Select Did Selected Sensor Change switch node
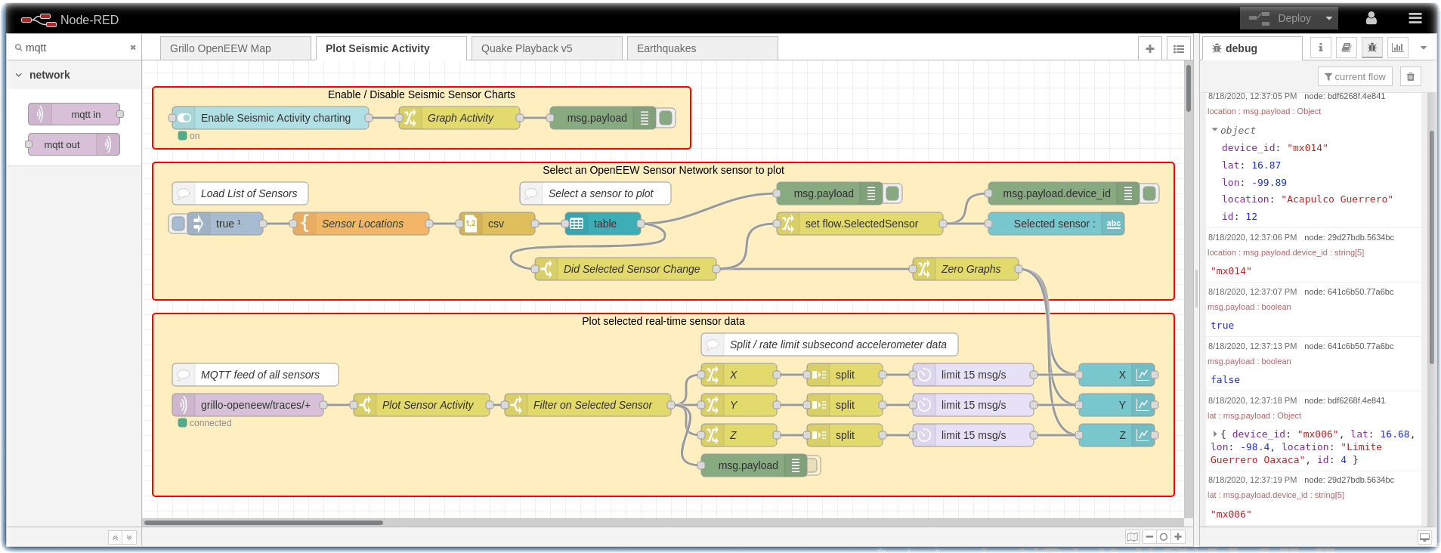This screenshot has width=1441, height=553. [x=626, y=269]
